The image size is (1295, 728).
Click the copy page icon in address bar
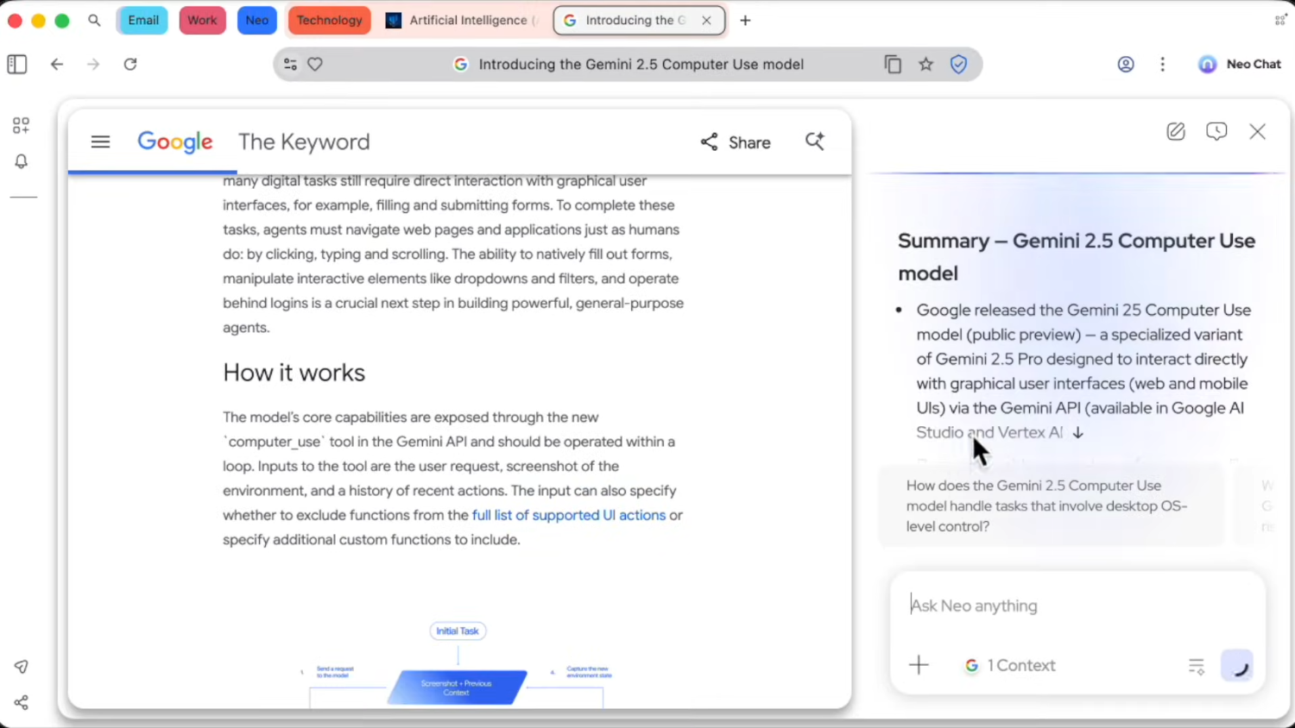click(x=893, y=64)
